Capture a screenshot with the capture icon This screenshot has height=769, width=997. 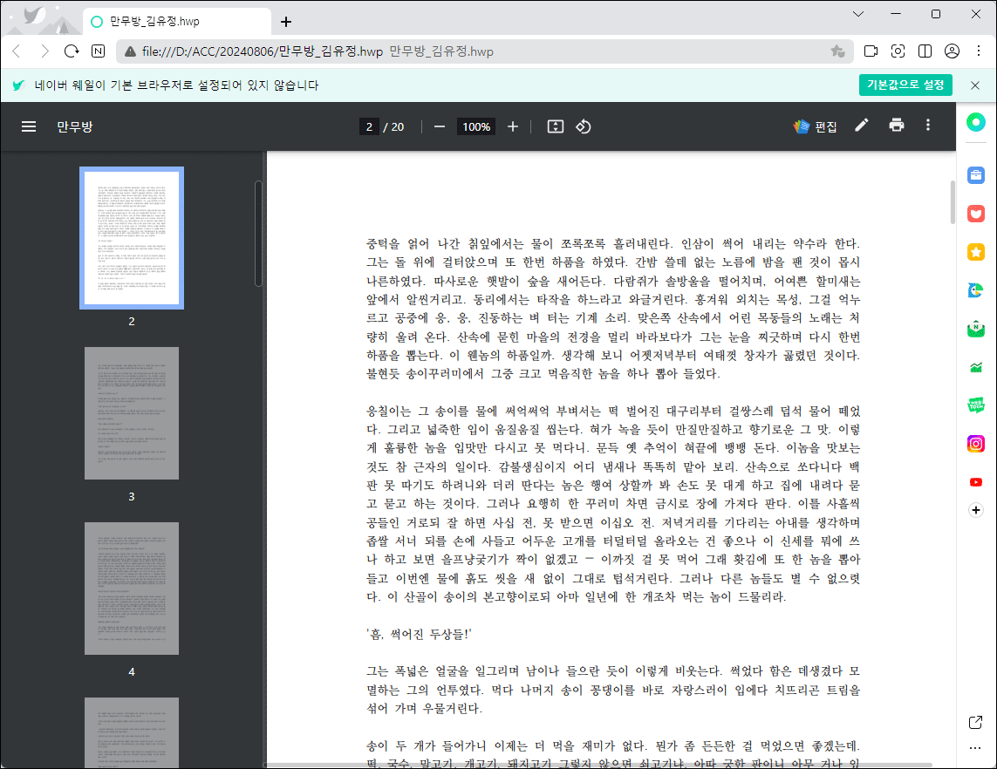coord(898,51)
